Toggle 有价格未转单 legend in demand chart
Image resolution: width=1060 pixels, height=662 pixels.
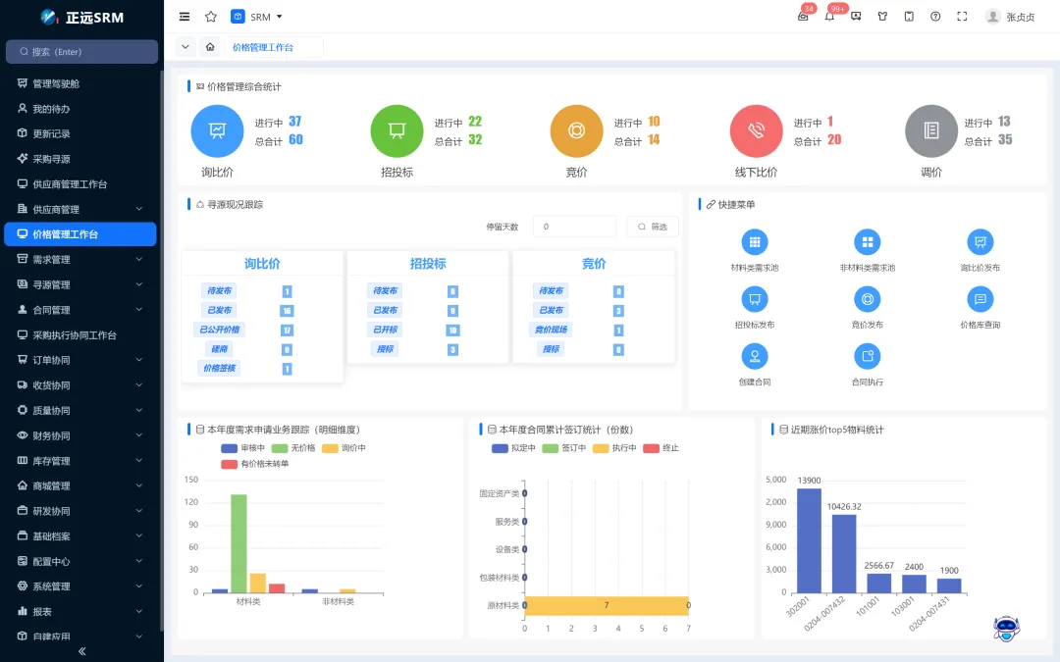point(255,464)
